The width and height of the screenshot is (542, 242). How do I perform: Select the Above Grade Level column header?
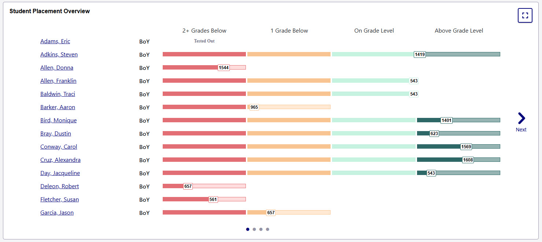tap(459, 31)
